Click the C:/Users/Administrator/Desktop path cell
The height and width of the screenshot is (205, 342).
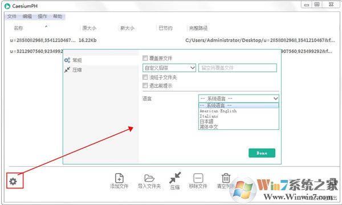(x=260, y=40)
